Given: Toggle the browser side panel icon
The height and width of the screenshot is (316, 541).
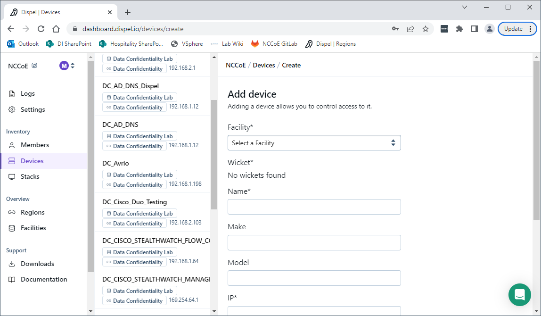Looking at the screenshot, I should pos(475,29).
